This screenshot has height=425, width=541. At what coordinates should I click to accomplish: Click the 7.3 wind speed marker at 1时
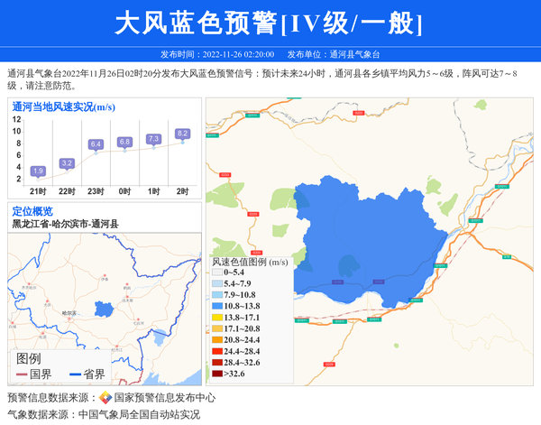click(x=153, y=139)
